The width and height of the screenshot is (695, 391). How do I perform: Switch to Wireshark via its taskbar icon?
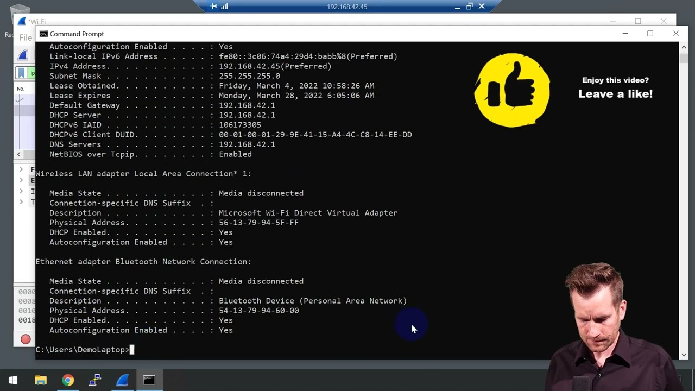pyautogui.click(x=122, y=380)
